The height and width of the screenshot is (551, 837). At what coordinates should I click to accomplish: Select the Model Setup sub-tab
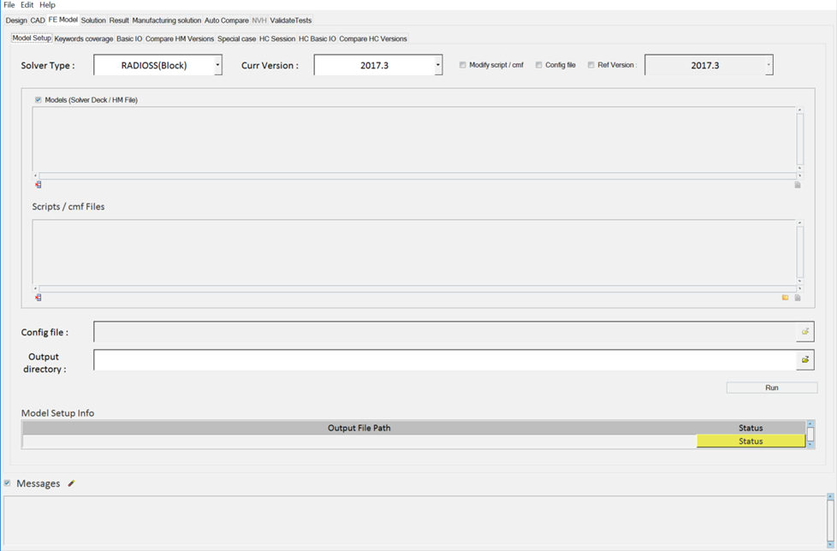click(x=32, y=39)
